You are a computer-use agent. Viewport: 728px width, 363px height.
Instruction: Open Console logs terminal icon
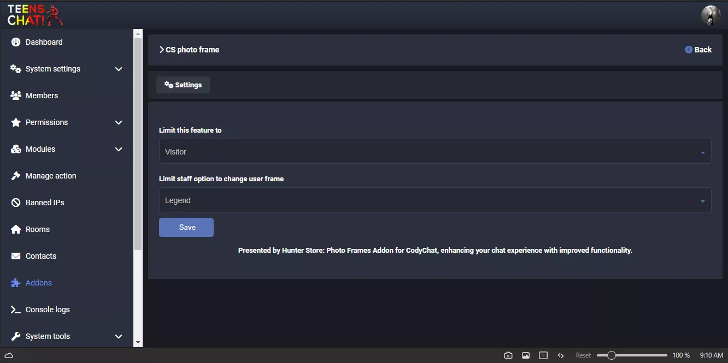point(16,310)
